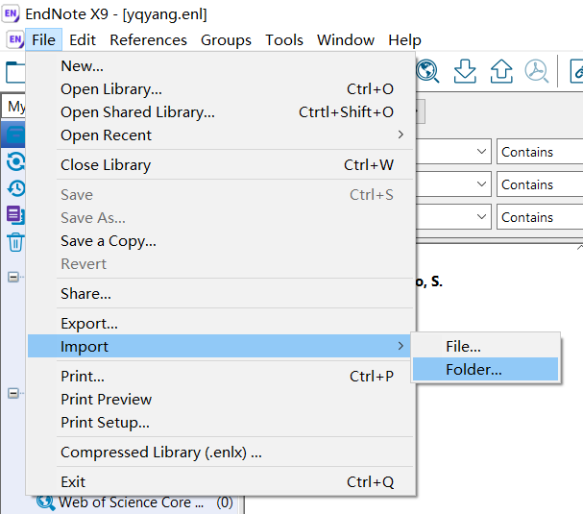The height and width of the screenshot is (514, 583).
Task: Select Exit from the File menu
Action: (x=221, y=482)
